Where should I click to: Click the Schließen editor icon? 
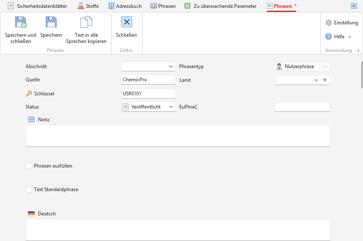(127, 22)
